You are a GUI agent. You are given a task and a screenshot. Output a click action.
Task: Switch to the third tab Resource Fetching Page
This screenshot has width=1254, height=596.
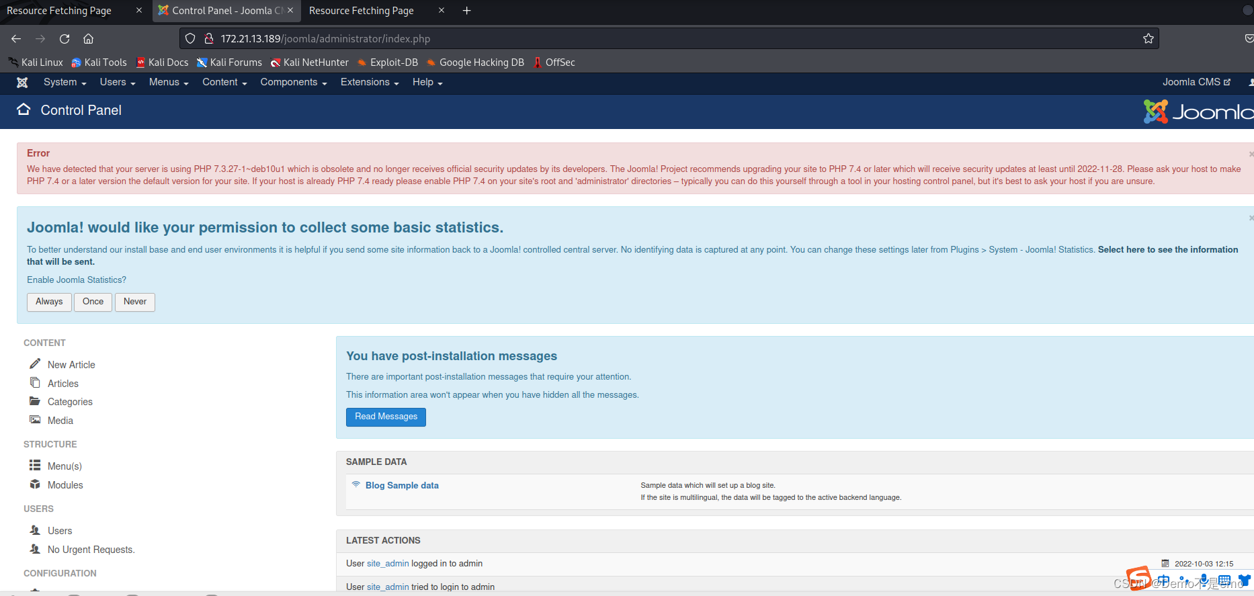tap(362, 11)
